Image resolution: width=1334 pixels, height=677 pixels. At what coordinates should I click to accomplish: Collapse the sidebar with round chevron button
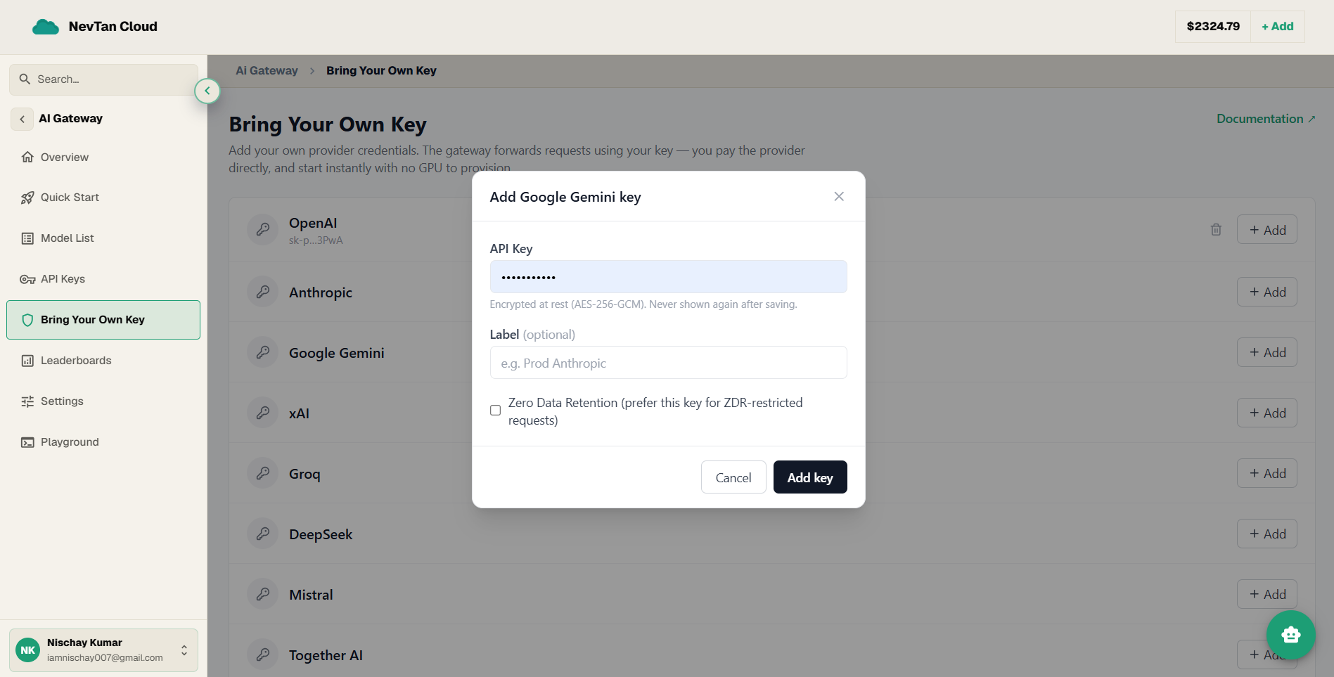[x=207, y=91]
